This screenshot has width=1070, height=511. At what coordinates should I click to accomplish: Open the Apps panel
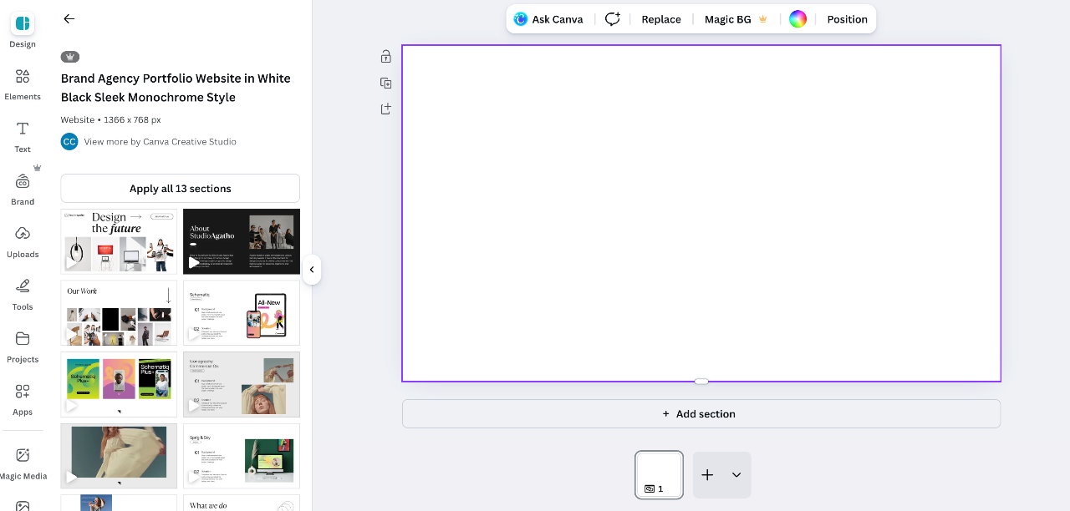coord(23,399)
